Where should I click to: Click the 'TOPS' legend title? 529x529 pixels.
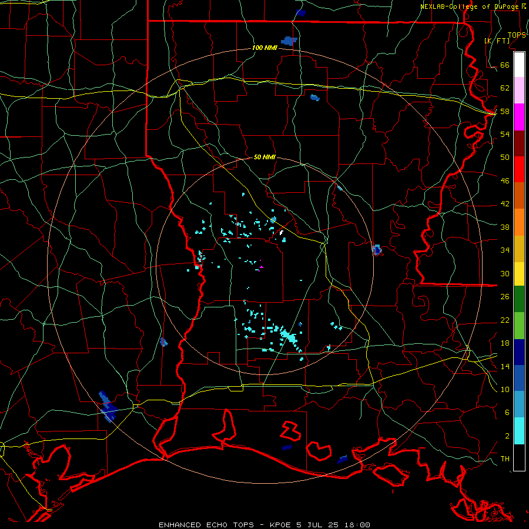[x=517, y=35]
